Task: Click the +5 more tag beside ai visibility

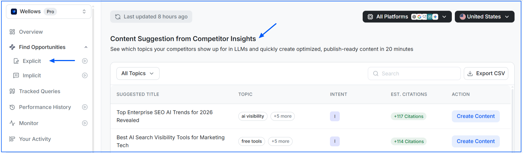Action: (282, 116)
